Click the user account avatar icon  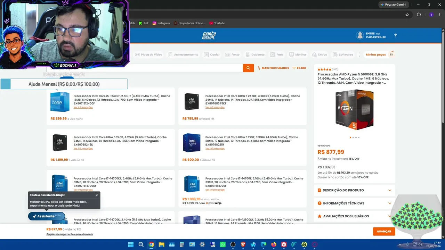click(360, 35)
